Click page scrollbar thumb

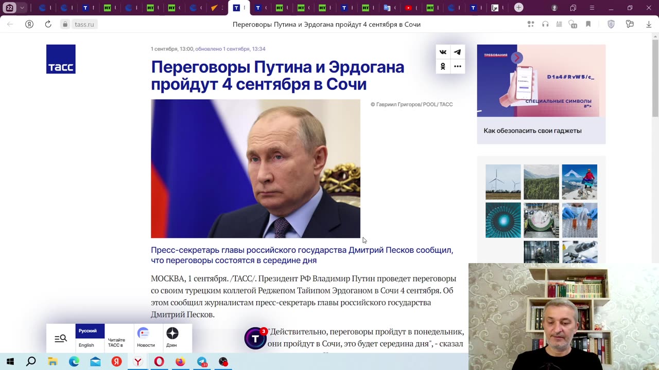click(655, 77)
